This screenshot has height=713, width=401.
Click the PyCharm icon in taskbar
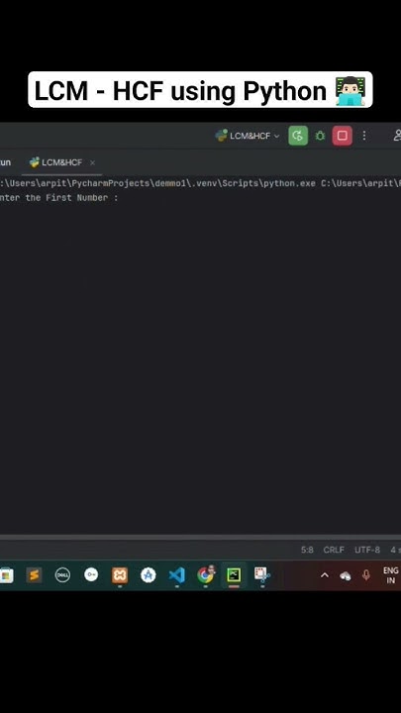click(234, 575)
